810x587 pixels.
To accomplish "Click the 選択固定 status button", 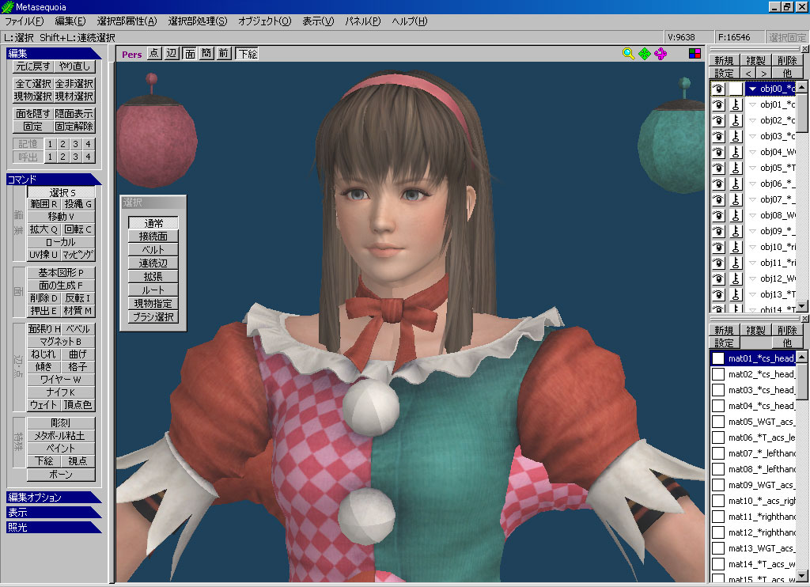I will coord(787,37).
